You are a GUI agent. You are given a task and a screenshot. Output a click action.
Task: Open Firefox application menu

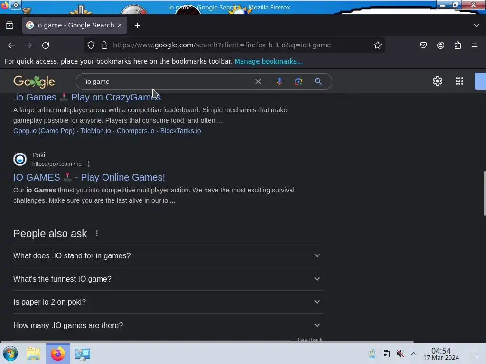475,45
